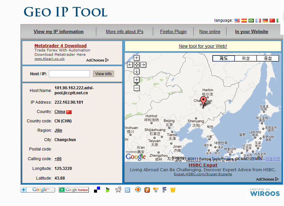Pan the map up with the arrow
Image resolution: width=284 pixels, height=206 pixels.
point(136,58)
